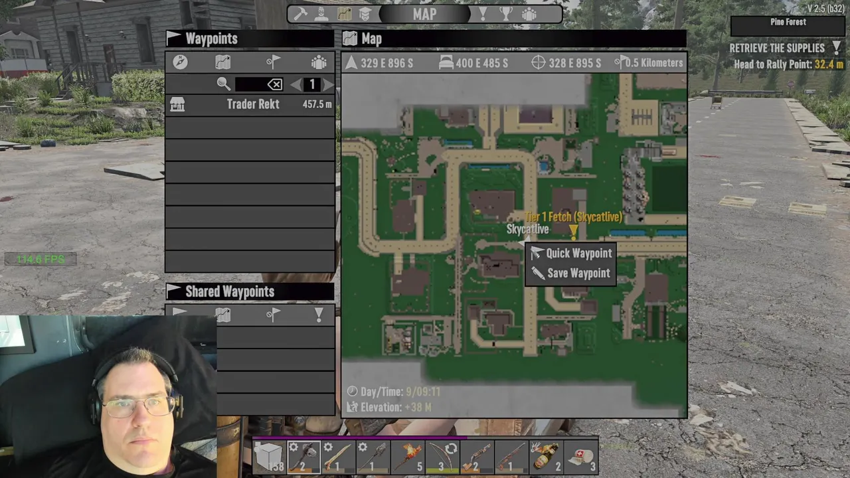Click the remove waypoint flag icon
The height and width of the screenshot is (478, 850).
click(x=274, y=62)
